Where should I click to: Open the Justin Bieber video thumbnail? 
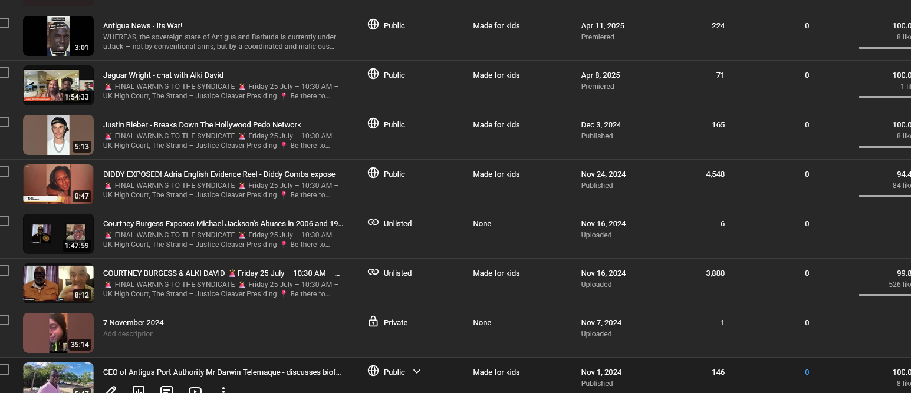tap(58, 135)
